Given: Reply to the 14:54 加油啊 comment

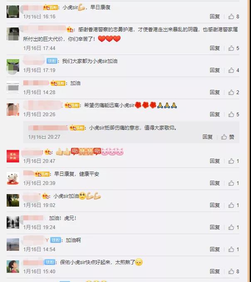Looking at the screenshot, I should [x=215, y=250].
